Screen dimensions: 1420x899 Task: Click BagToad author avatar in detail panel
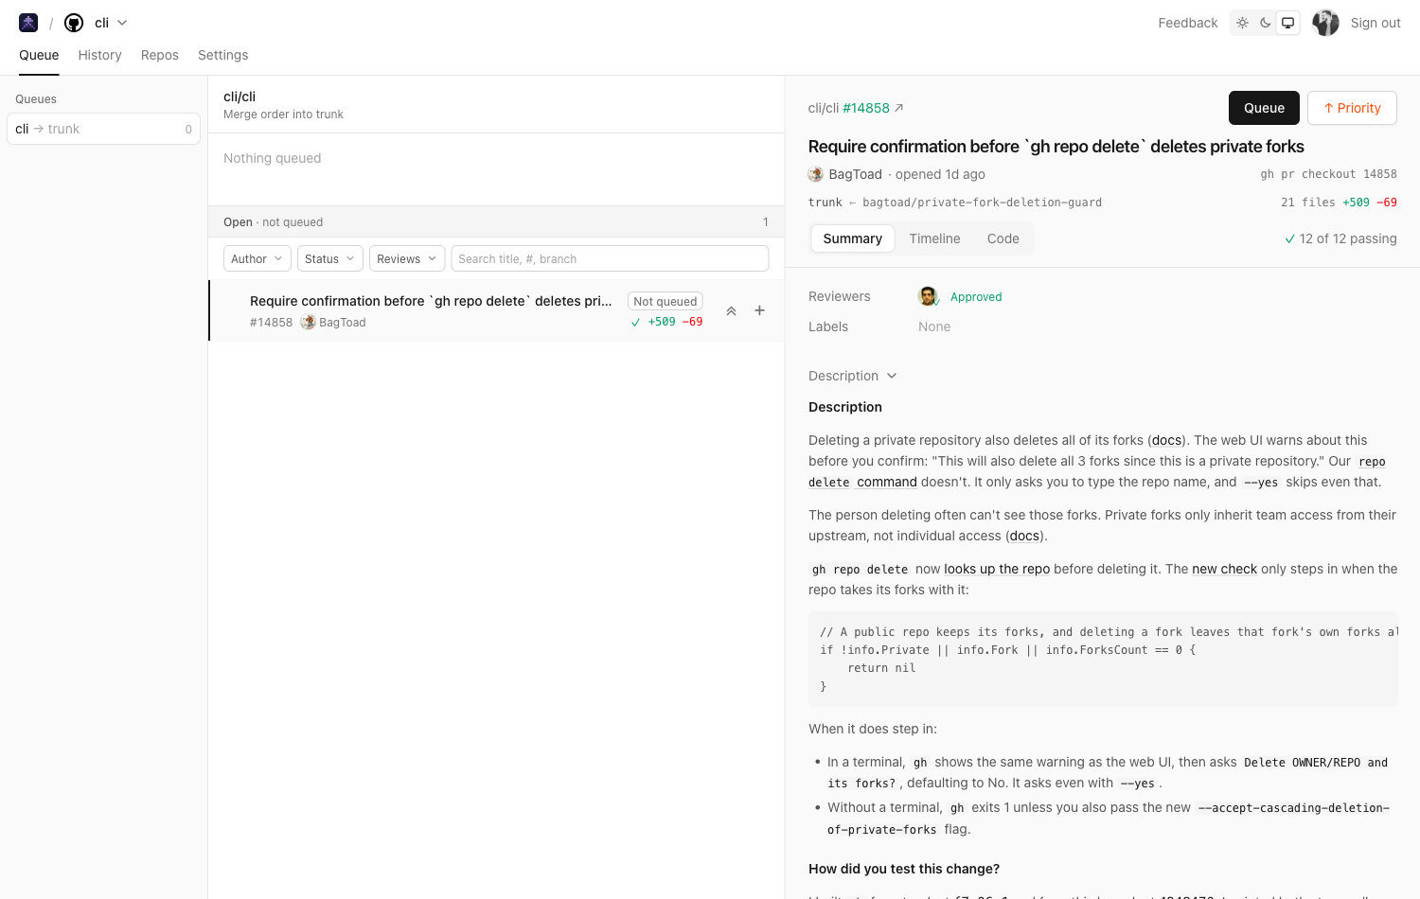point(816,174)
